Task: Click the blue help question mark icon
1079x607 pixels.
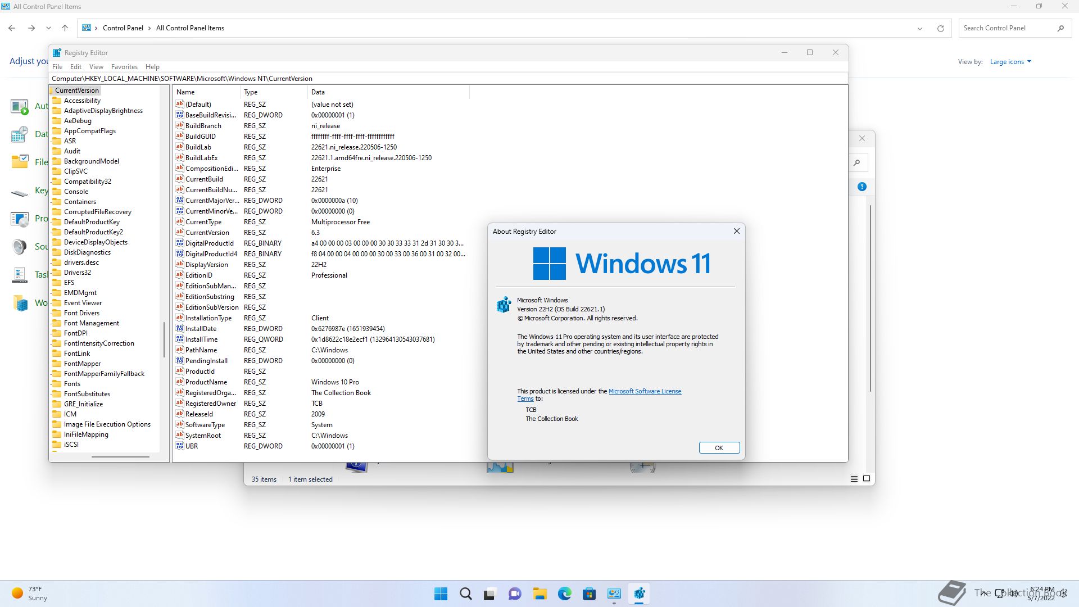Action: 862,187
